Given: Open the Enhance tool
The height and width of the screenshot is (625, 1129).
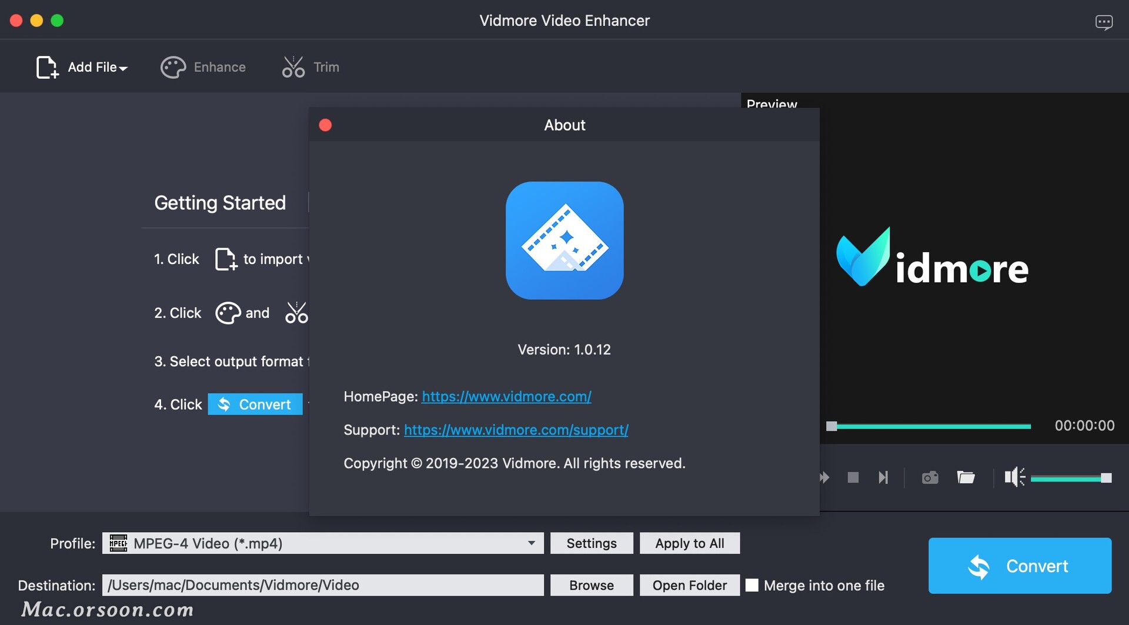Looking at the screenshot, I should [x=203, y=67].
